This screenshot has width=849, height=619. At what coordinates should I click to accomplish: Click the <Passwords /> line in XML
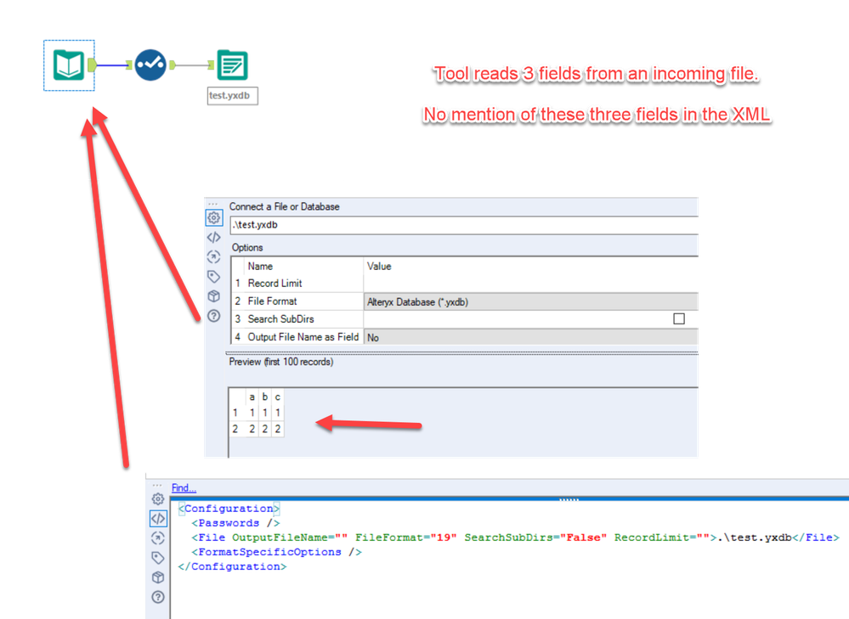pyautogui.click(x=235, y=523)
